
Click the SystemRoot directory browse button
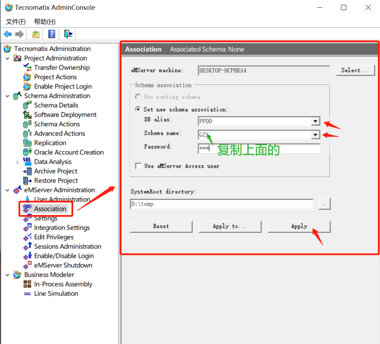pyautogui.click(x=324, y=204)
